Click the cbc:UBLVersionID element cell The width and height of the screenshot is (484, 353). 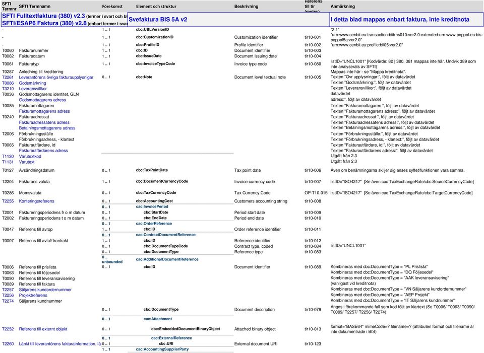pos(152,30)
